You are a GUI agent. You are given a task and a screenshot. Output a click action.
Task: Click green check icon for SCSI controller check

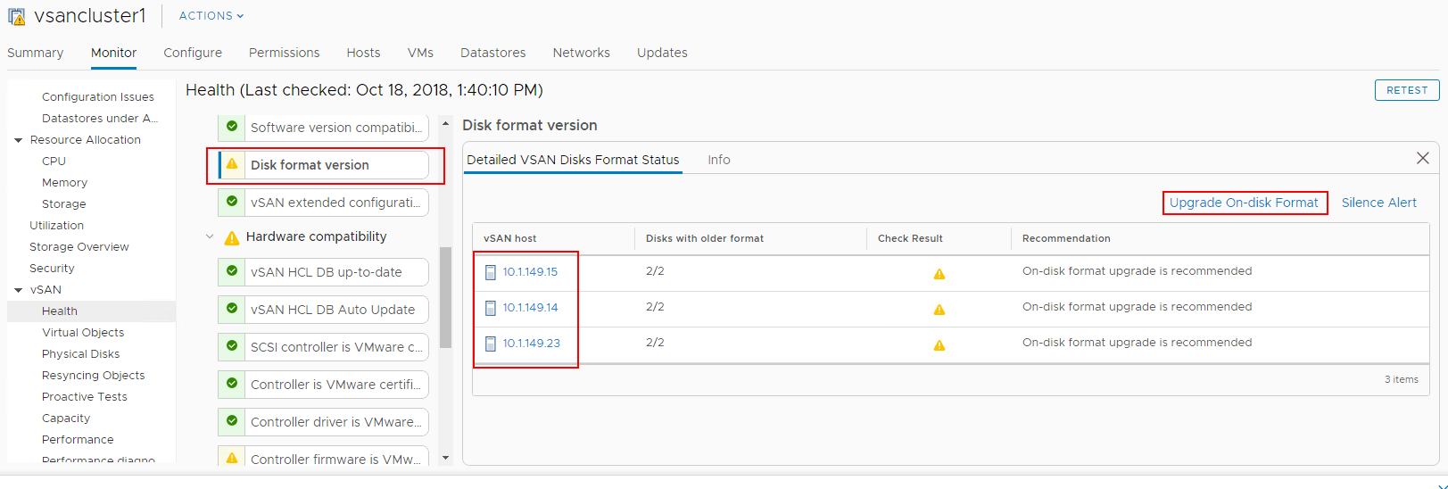click(x=232, y=346)
